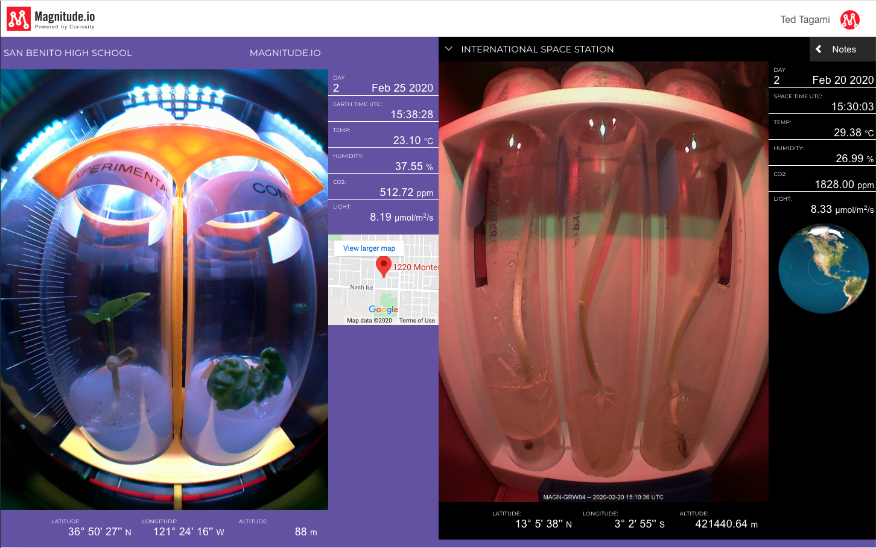This screenshot has height=548, width=876.
Task: Select ISS altitude 421440.64 m
Action: coord(726,524)
